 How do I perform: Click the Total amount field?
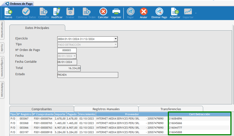coord(69,68)
